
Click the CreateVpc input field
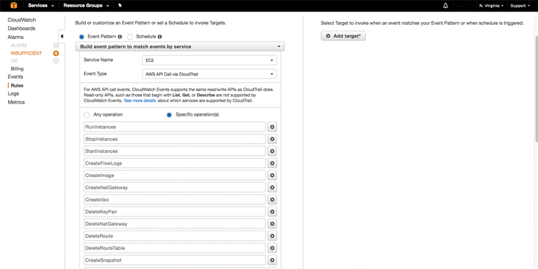[x=175, y=199]
